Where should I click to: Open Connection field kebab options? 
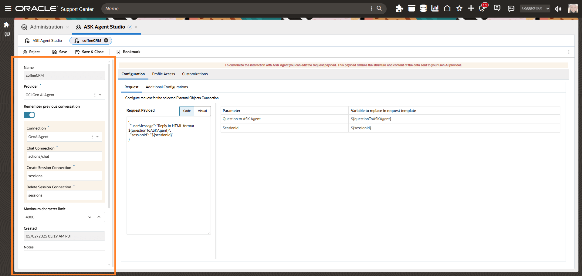[92, 136]
